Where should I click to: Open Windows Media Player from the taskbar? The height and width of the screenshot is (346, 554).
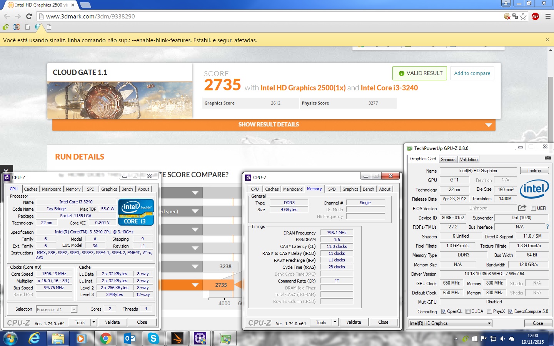81,338
